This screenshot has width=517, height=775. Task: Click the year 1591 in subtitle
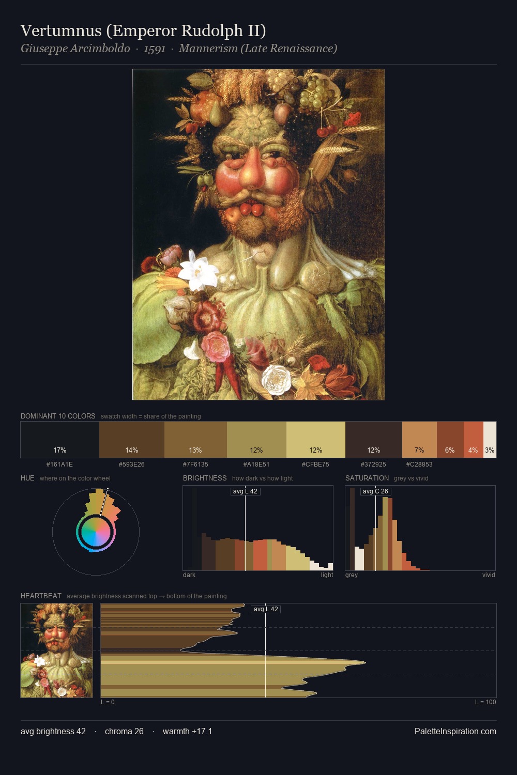tap(155, 49)
